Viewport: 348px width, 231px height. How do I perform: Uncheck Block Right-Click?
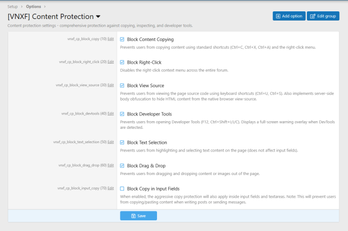point(122,63)
